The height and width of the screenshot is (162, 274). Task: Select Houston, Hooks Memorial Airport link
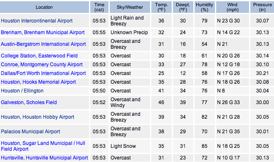tap(38, 82)
